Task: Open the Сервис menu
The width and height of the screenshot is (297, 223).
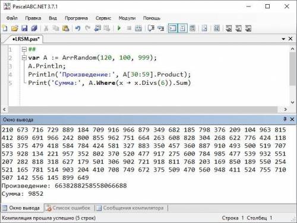Action: click(x=103, y=18)
